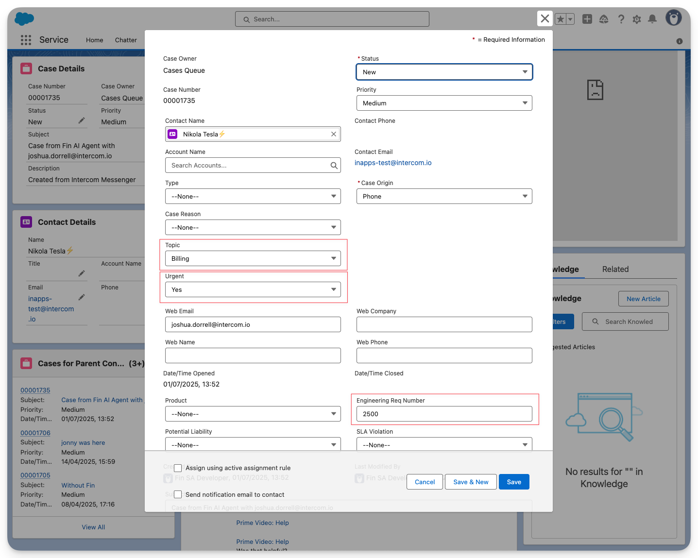Open the Help question mark icon

point(621,19)
